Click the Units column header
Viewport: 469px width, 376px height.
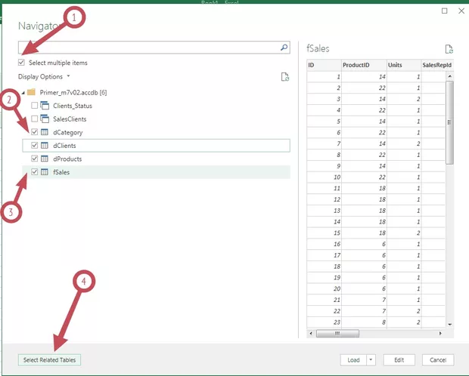pos(404,65)
